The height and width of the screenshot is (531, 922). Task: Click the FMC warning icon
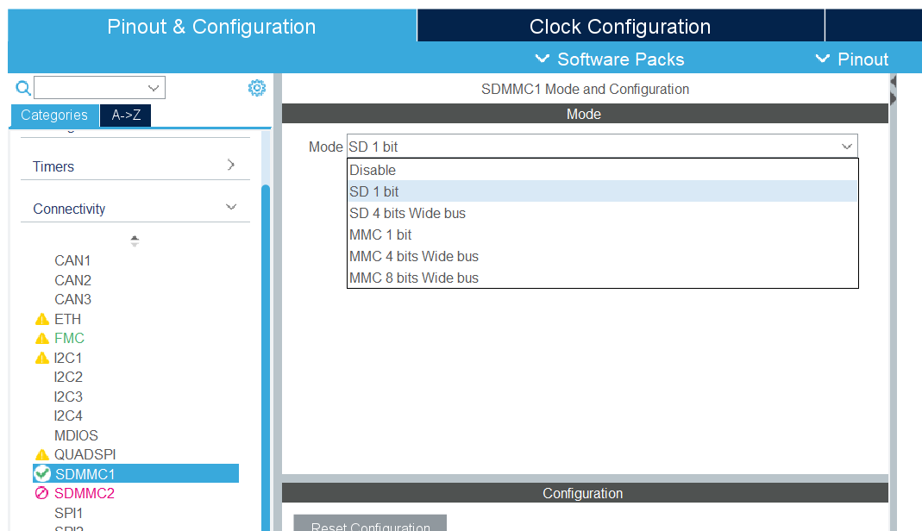click(42, 339)
